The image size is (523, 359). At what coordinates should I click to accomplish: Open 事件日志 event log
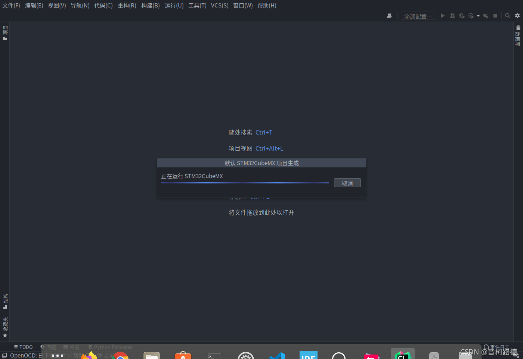point(496,347)
